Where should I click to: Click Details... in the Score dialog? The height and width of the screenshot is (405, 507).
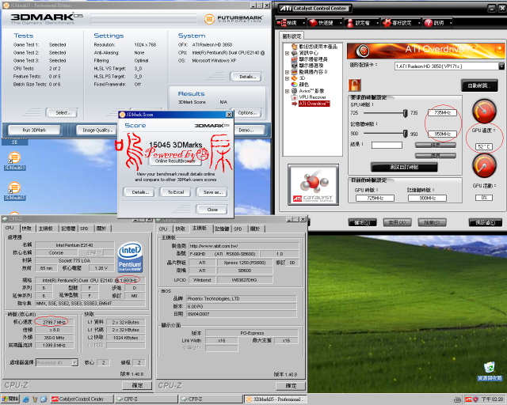pyautogui.click(x=139, y=192)
